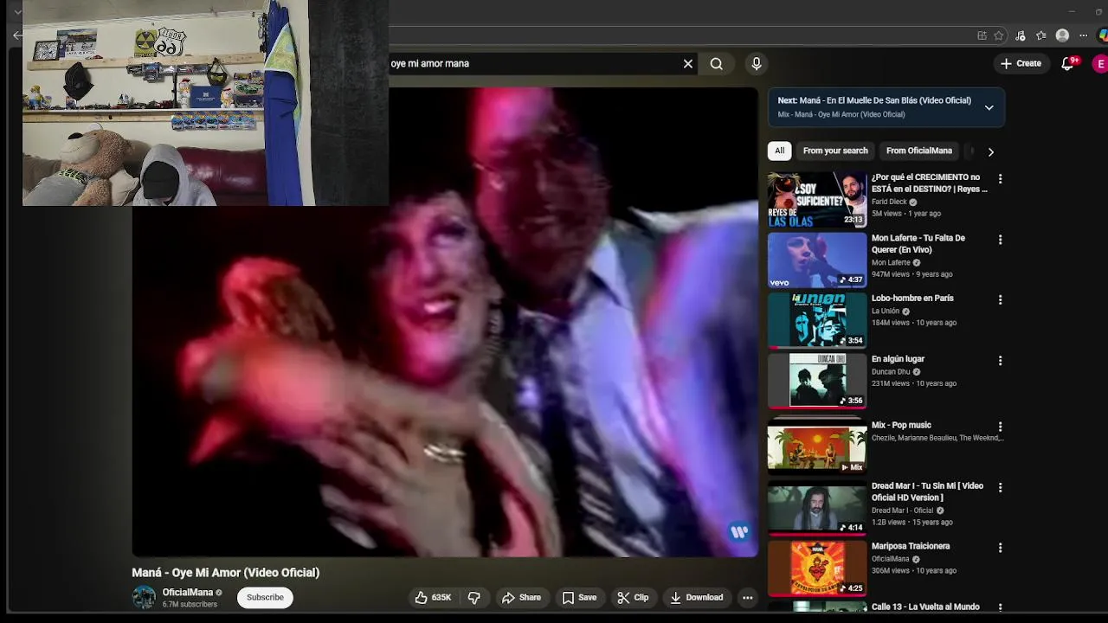Open title Mariposa Traicionera

(911, 546)
